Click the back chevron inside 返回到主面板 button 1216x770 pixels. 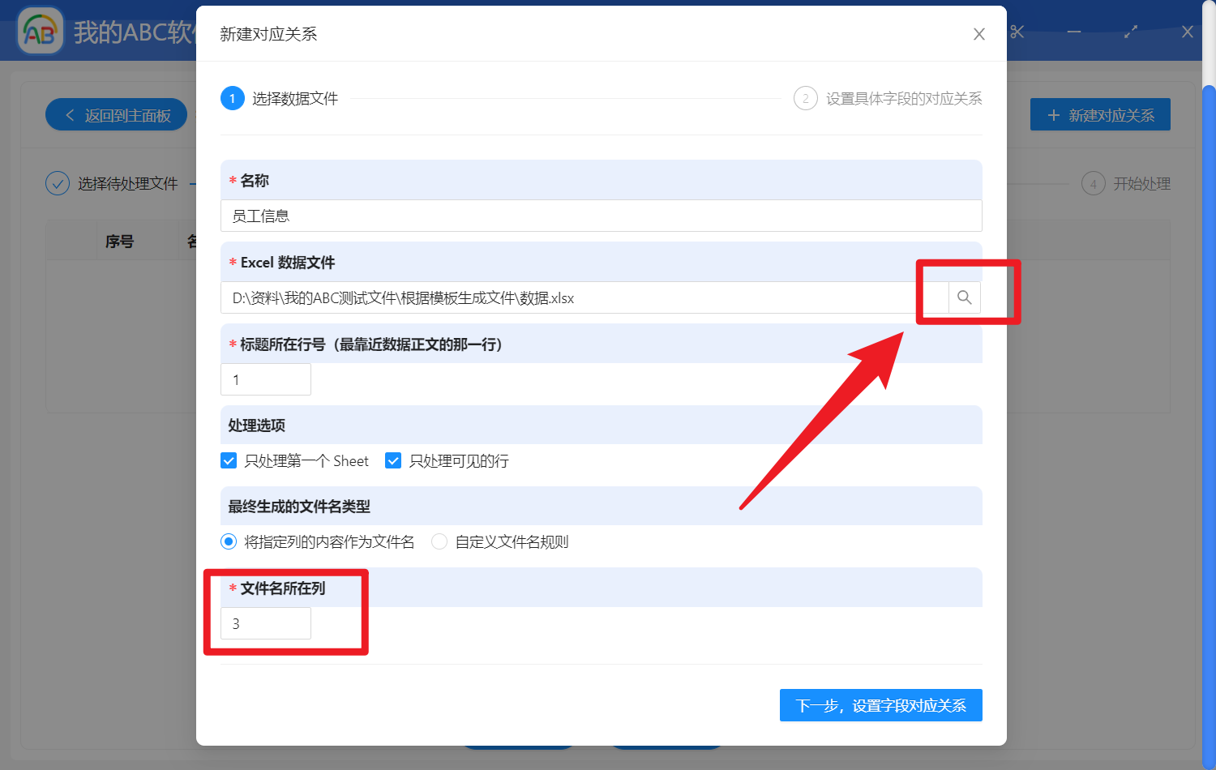(69, 114)
